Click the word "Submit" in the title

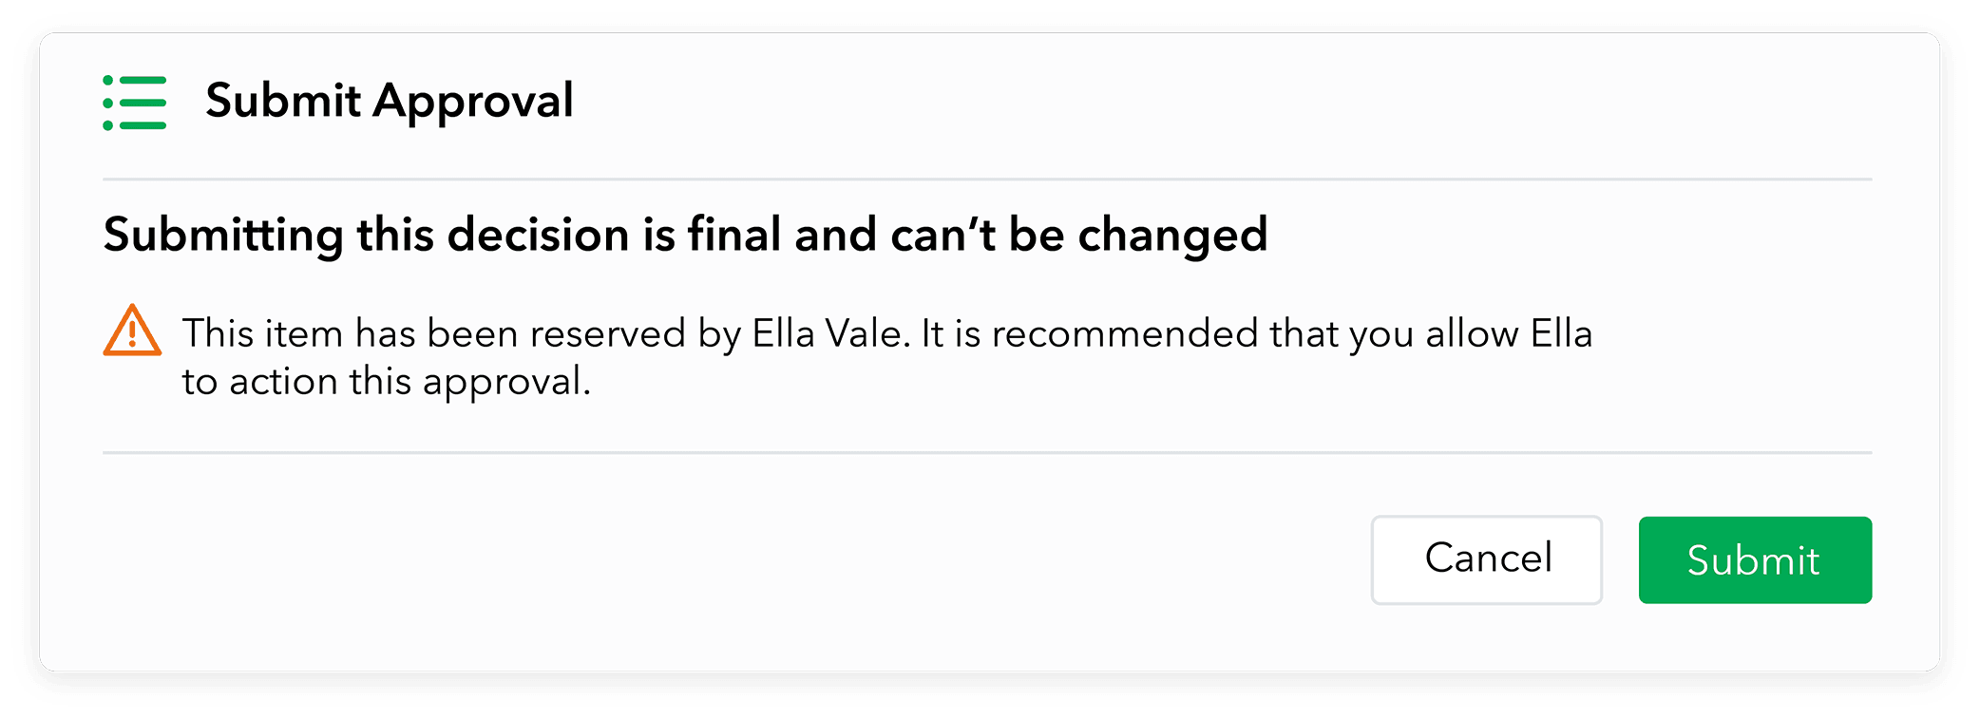point(282,101)
